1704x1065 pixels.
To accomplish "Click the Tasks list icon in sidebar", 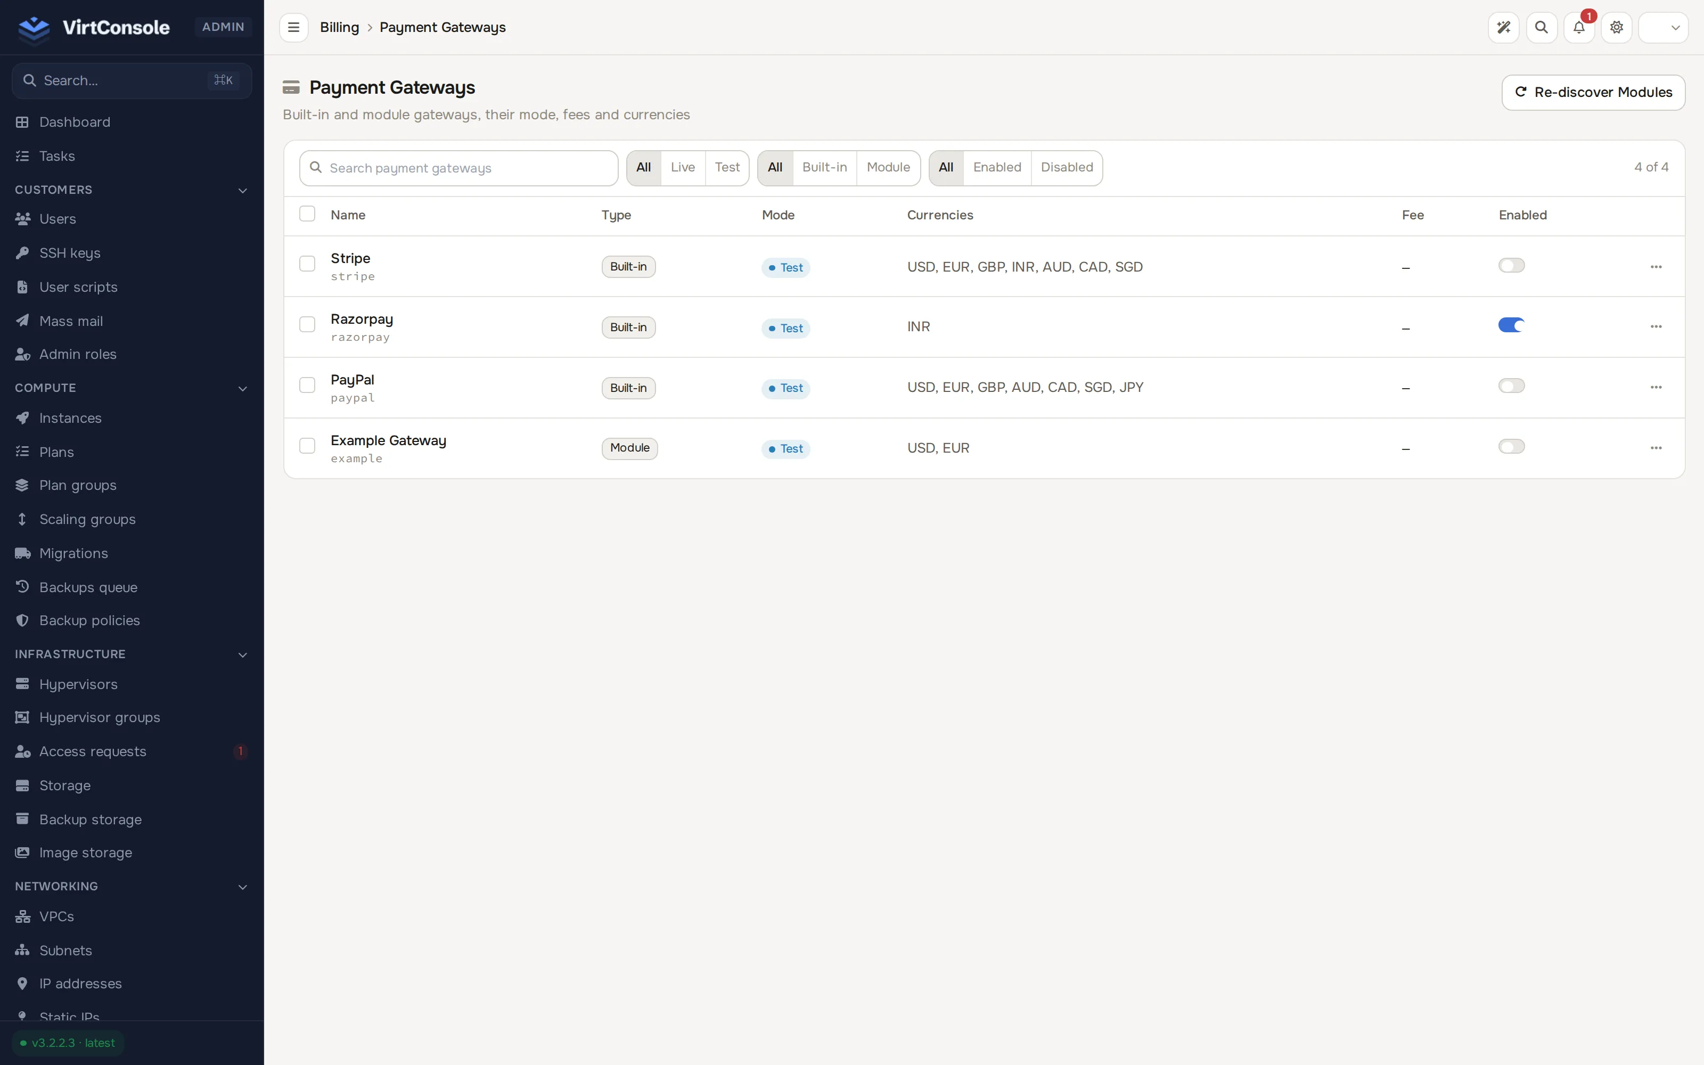I will [22, 155].
